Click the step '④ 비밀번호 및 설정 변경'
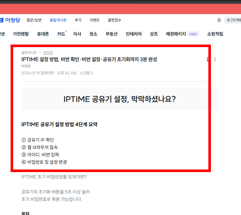 [x=44, y=162]
